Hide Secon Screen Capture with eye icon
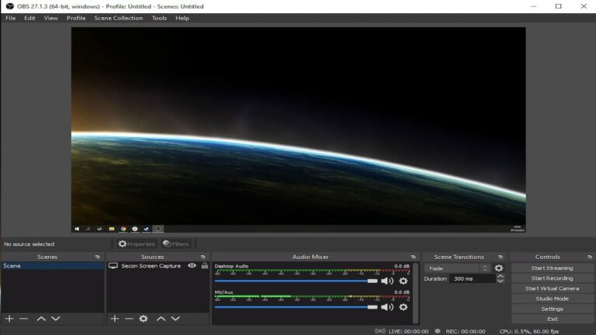596x335 pixels. coord(192,266)
